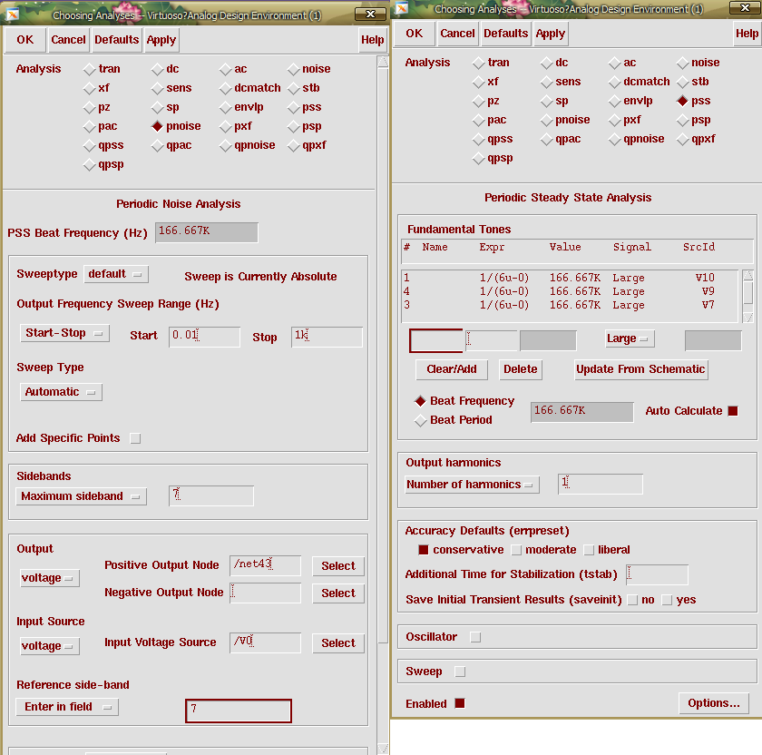Viewport: 762px width, 755px height.
Task: Enable the Sweep checkbox in PSS dialog
Action: (460, 672)
